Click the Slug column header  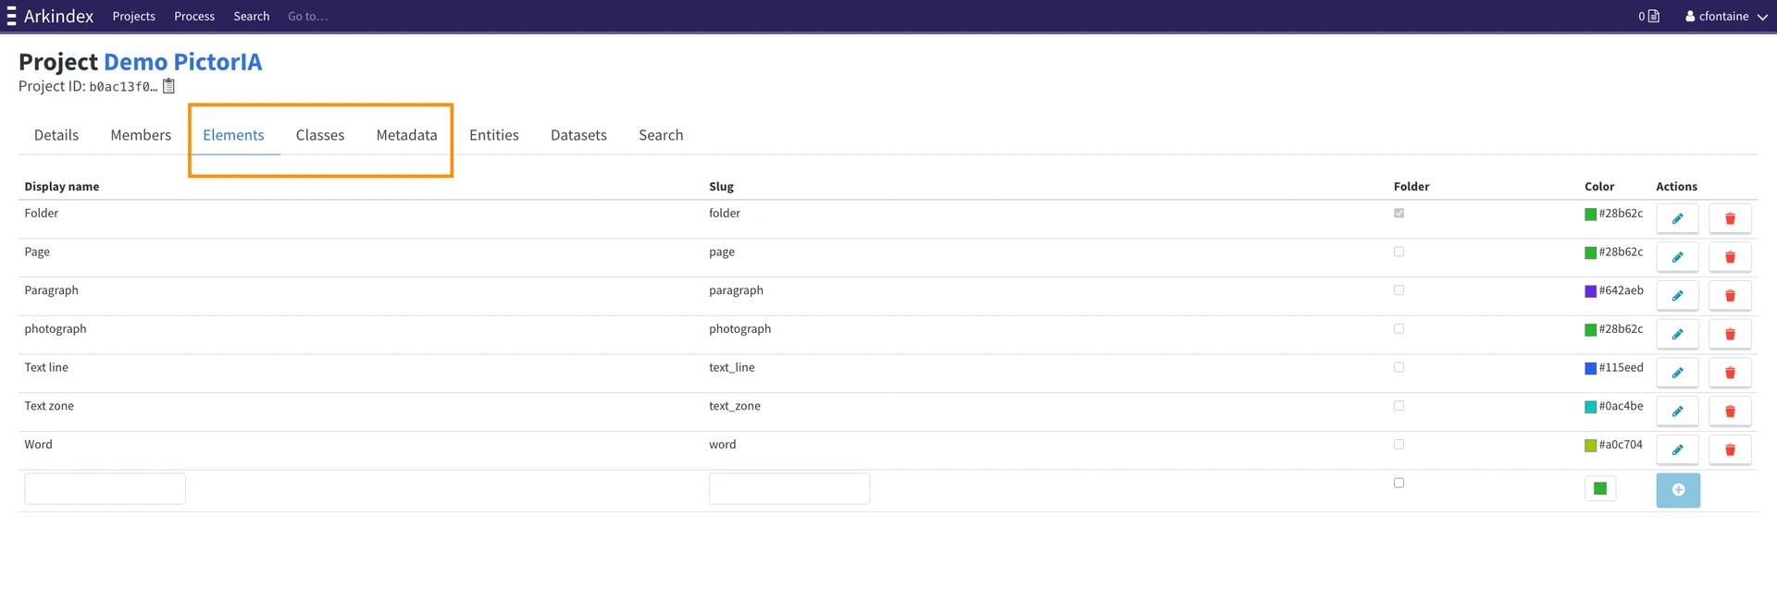click(722, 186)
